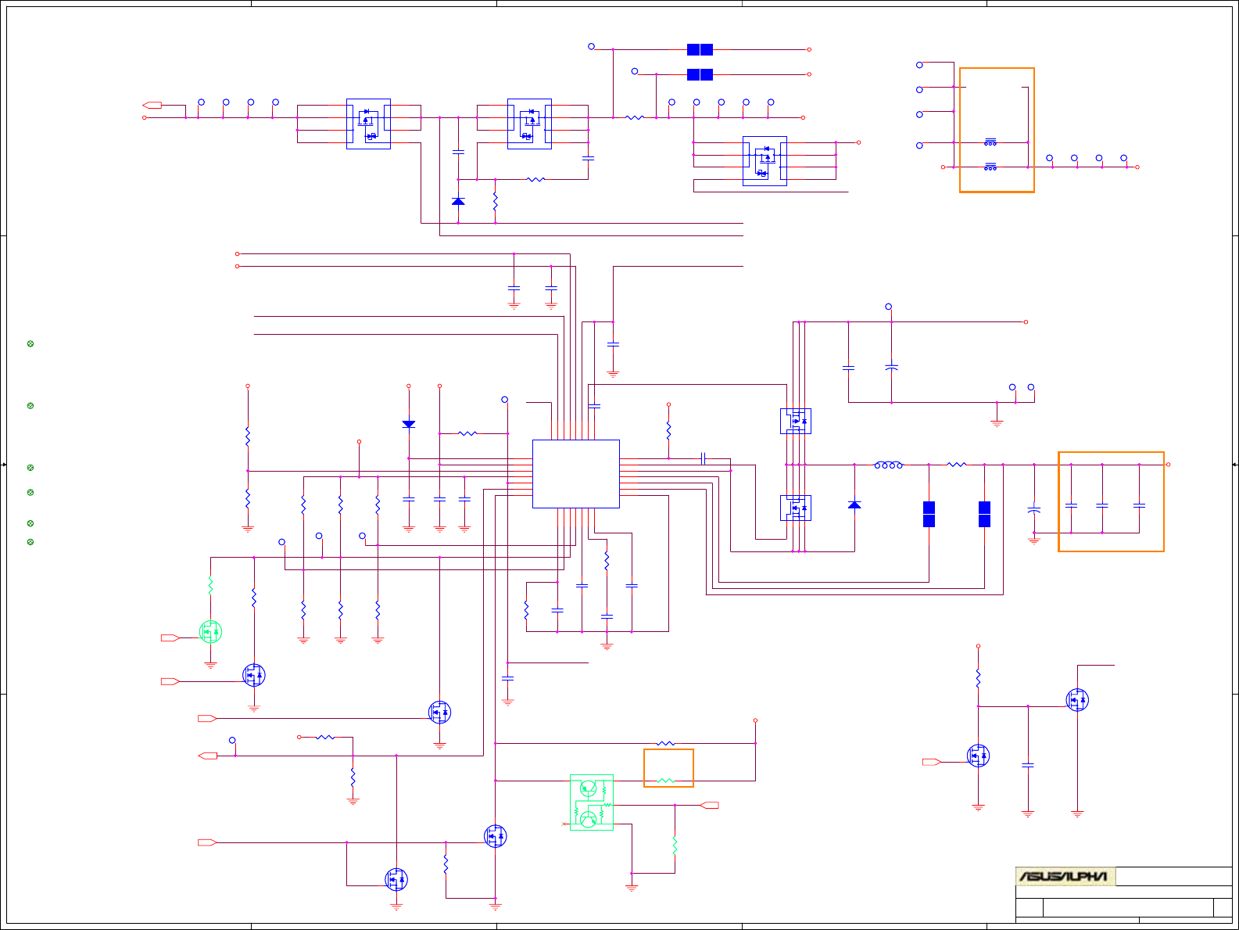Select the inductor coil symbol
The width and height of the screenshot is (1239, 930).
[888, 465]
